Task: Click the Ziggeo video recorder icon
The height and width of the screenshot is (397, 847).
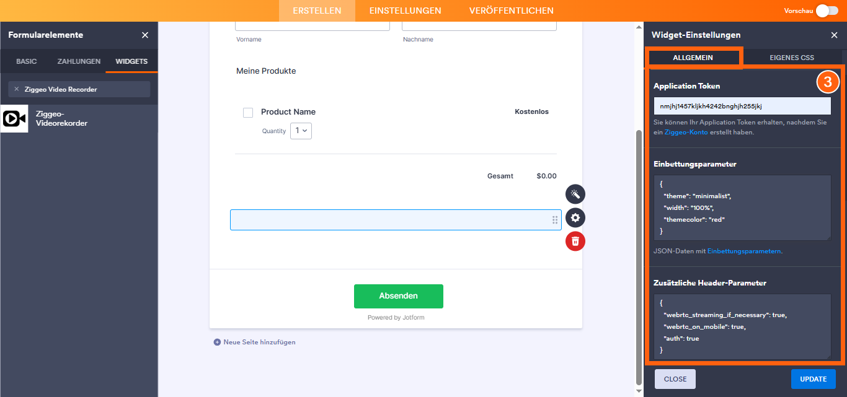Action: click(14, 118)
